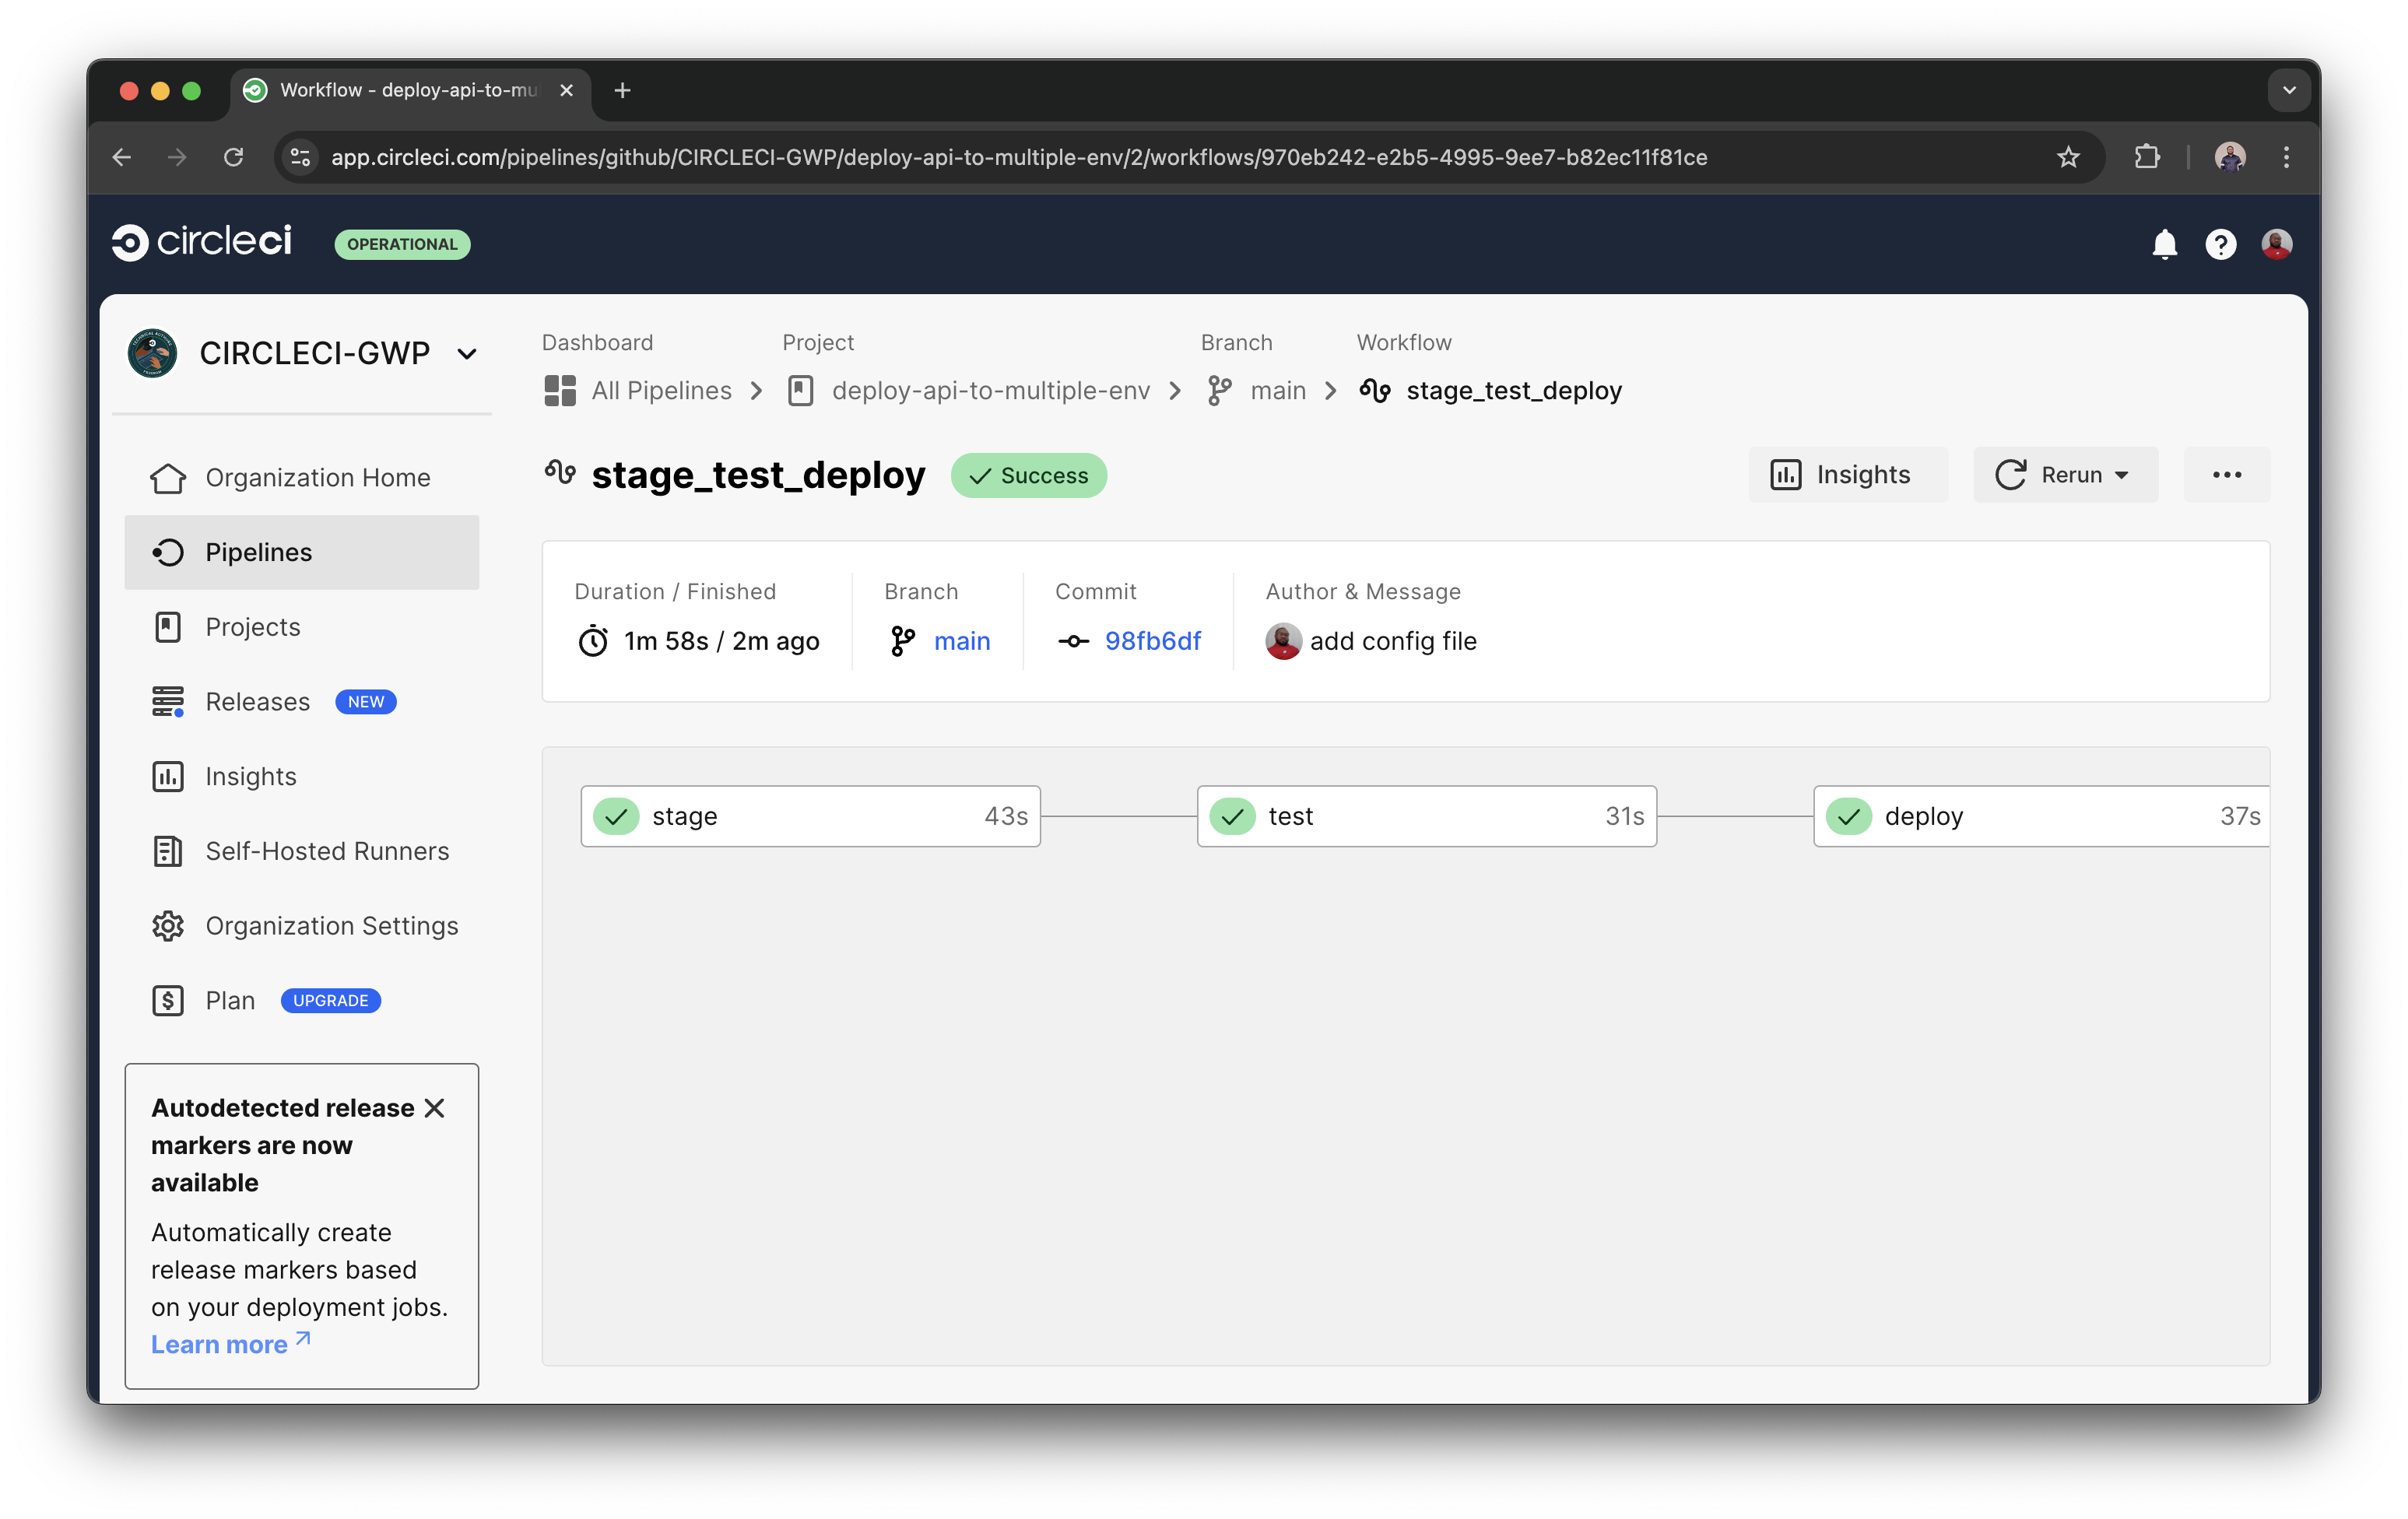
Task: Open the help question mark icon
Action: point(2220,244)
